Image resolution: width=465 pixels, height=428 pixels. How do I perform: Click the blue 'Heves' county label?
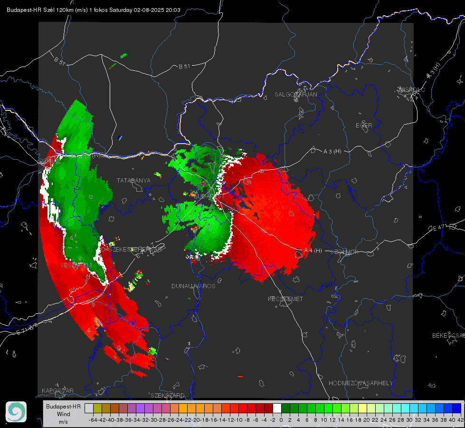click(351, 193)
